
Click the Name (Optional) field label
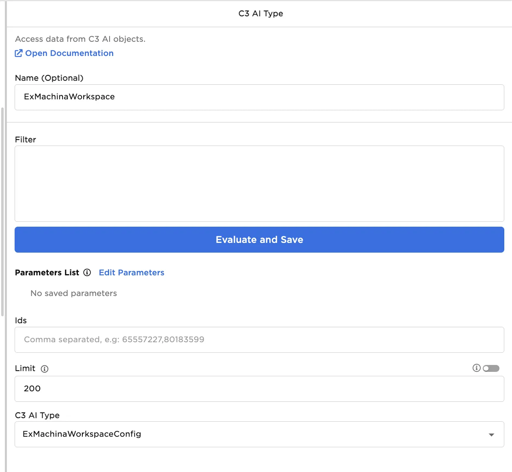(x=49, y=78)
